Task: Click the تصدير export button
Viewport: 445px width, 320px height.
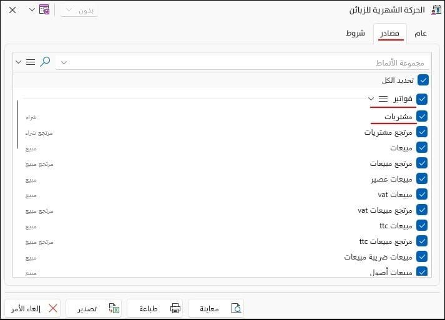Action: coord(94,308)
